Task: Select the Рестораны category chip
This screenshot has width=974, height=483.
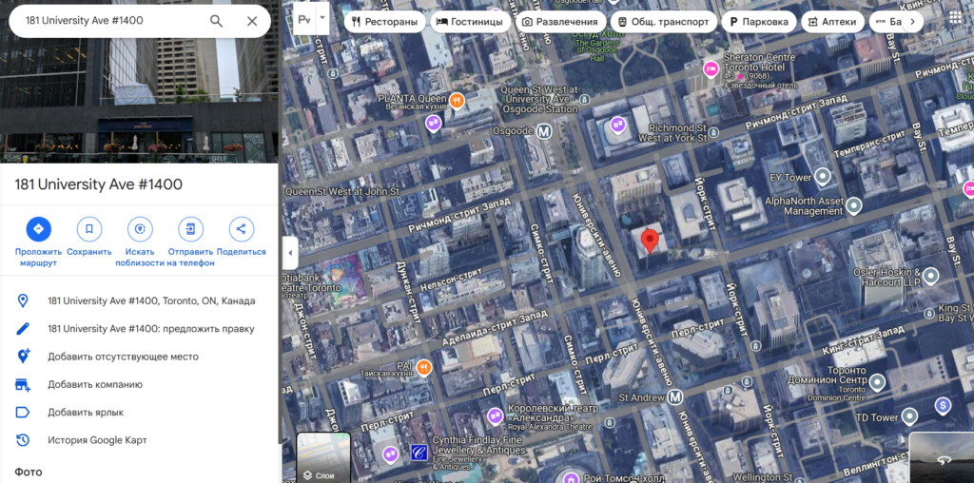Action: click(x=384, y=22)
